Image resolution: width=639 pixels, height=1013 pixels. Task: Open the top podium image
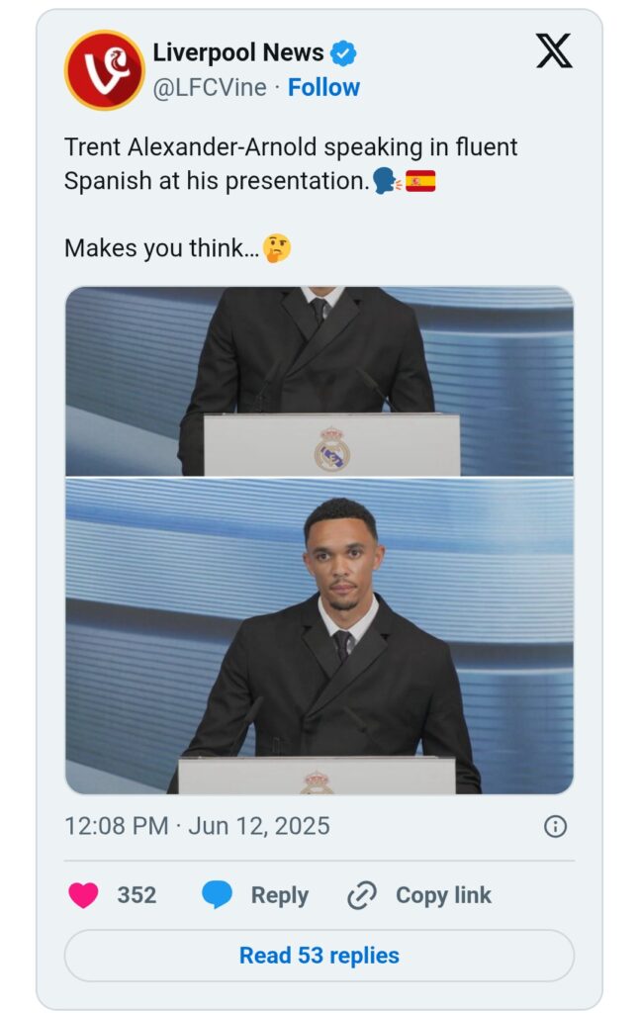tap(319, 381)
